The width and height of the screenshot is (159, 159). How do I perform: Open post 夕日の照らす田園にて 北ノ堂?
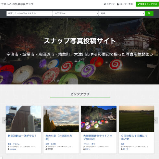(x=134, y=137)
